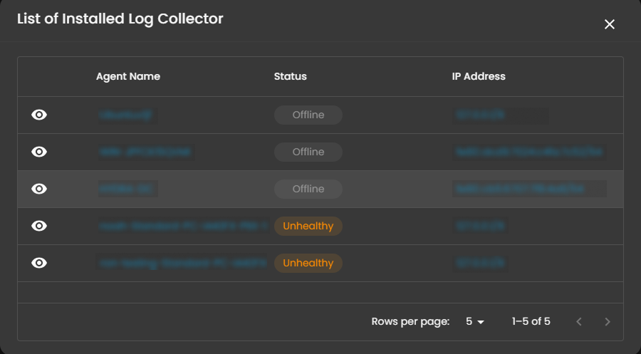Sort by the Agent Name column header
This screenshot has width=641, height=354.
pos(128,76)
